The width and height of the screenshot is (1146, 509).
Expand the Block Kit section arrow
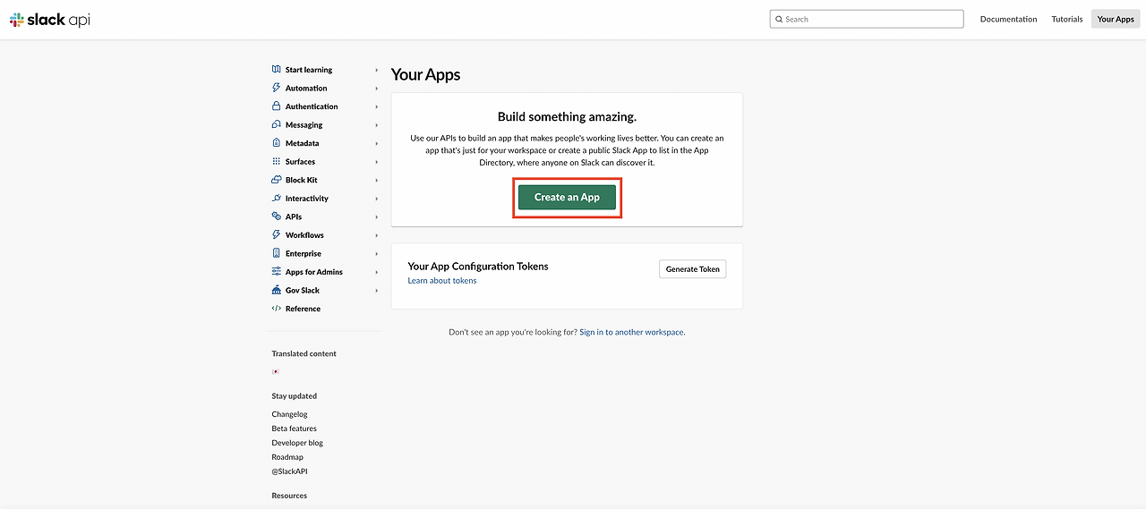tap(377, 180)
